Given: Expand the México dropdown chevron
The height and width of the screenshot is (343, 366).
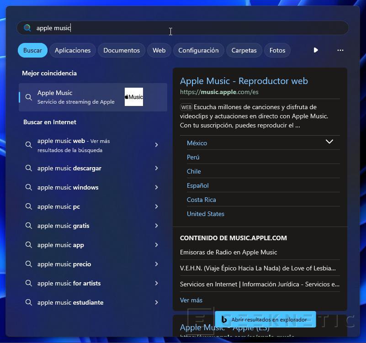Looking at the screenshot, I should coord(329,142).
